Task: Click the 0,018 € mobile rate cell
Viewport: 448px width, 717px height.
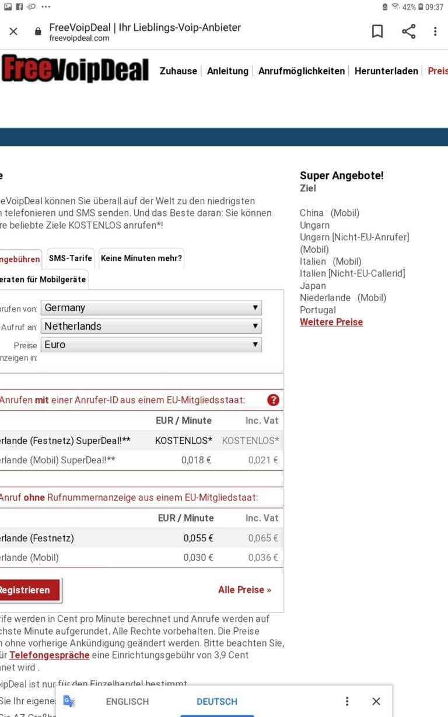Action: pos(196,460)
